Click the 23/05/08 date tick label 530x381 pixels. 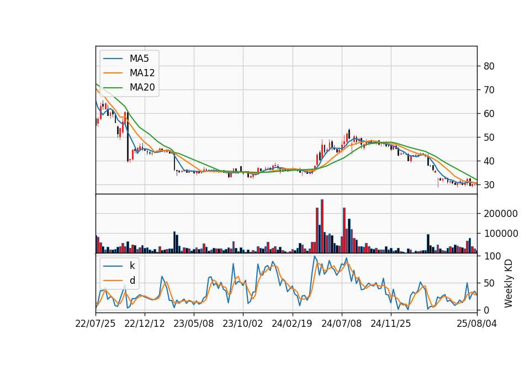(194, 324)
